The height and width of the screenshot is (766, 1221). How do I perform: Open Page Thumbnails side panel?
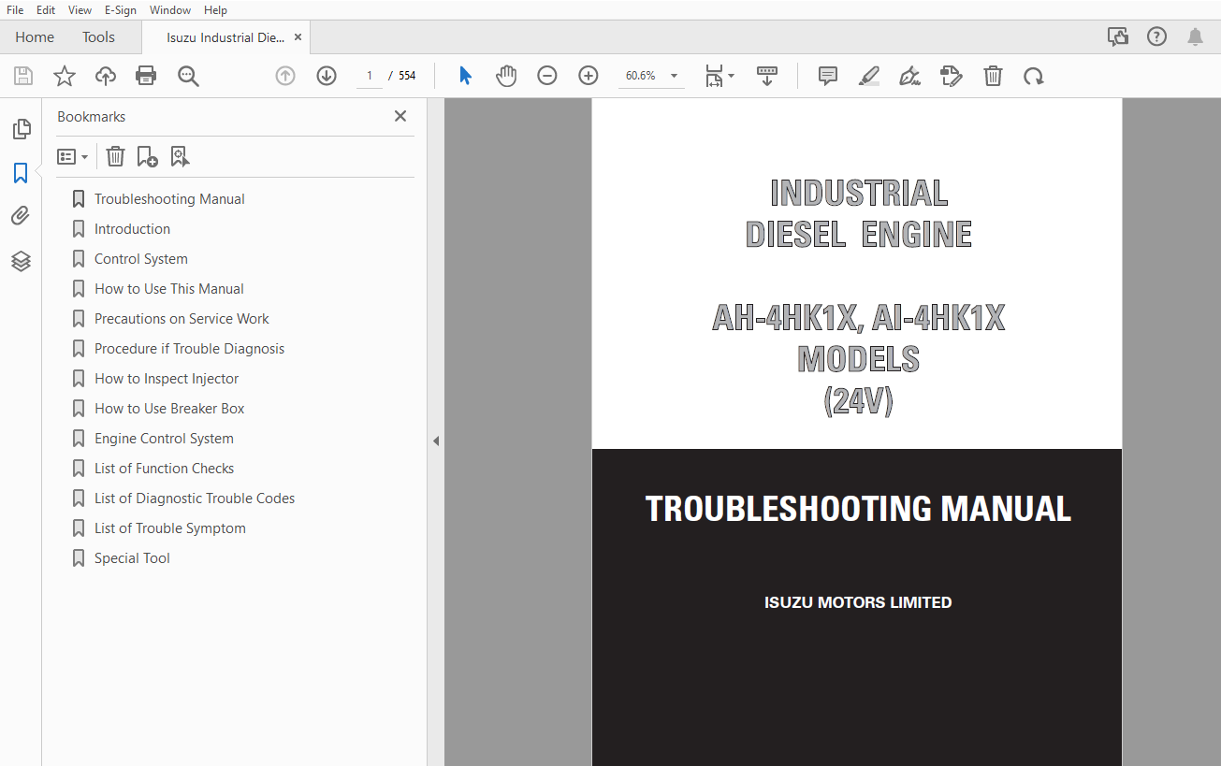pyautogui.click(x=21, y=129)
